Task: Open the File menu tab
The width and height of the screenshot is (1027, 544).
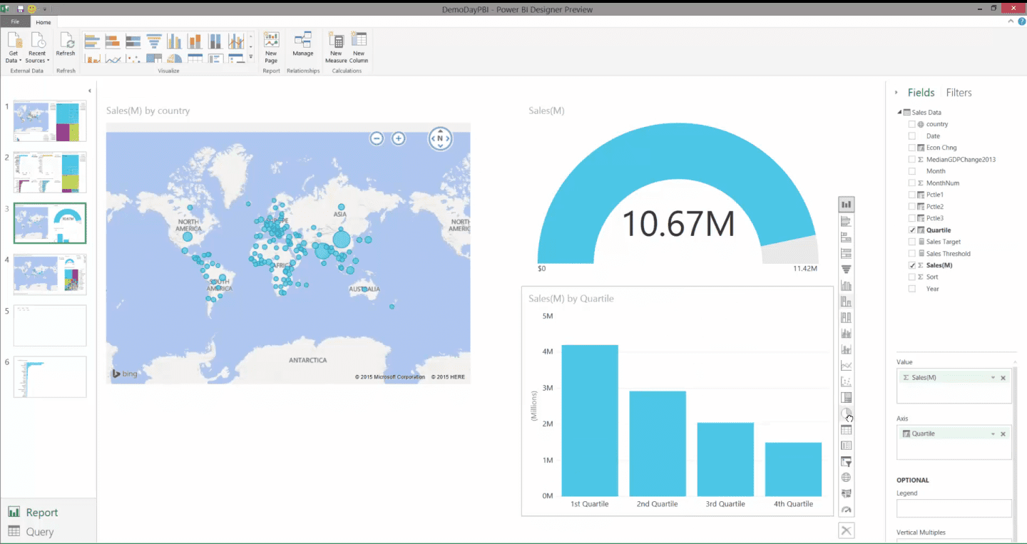Action: 15,22
